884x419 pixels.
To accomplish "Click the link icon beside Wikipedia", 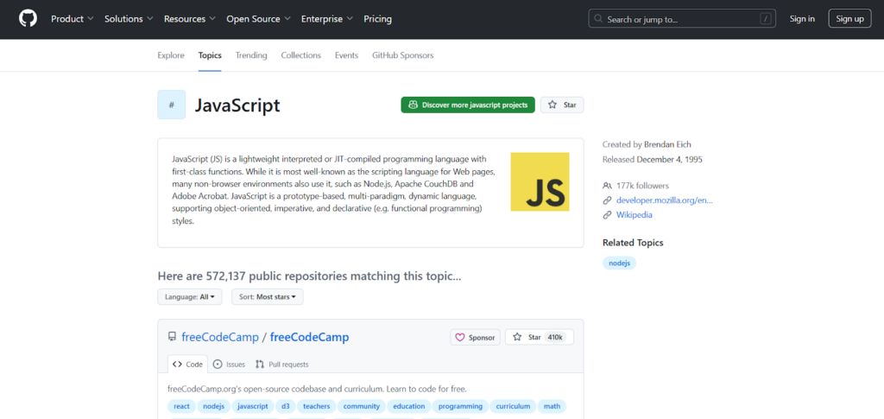I will (607, 215).
